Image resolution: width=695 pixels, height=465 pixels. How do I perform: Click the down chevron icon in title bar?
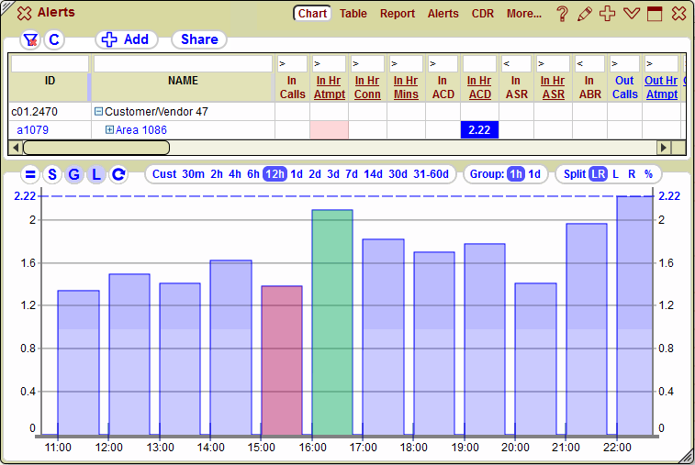(x=631, y=13)
